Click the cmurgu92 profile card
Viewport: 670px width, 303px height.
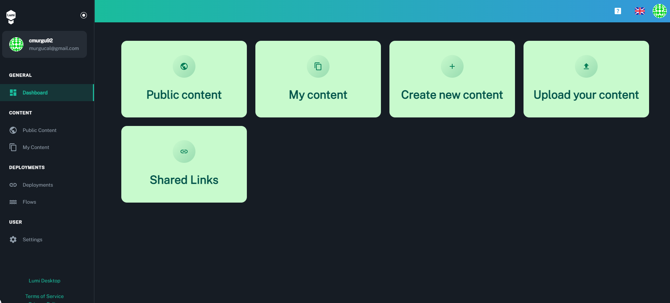(x=44, y=44)
